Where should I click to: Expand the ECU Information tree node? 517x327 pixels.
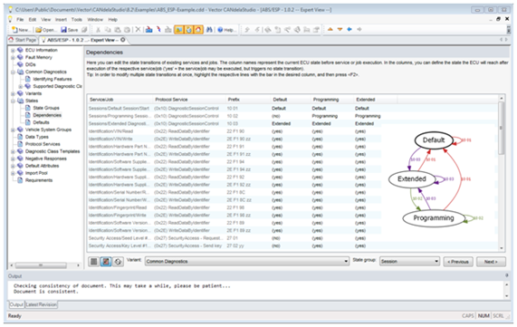tap(13, 50)
